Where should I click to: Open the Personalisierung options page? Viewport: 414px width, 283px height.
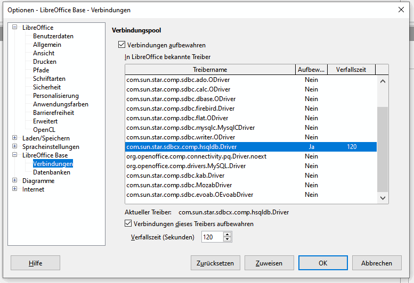coord(56,96)
